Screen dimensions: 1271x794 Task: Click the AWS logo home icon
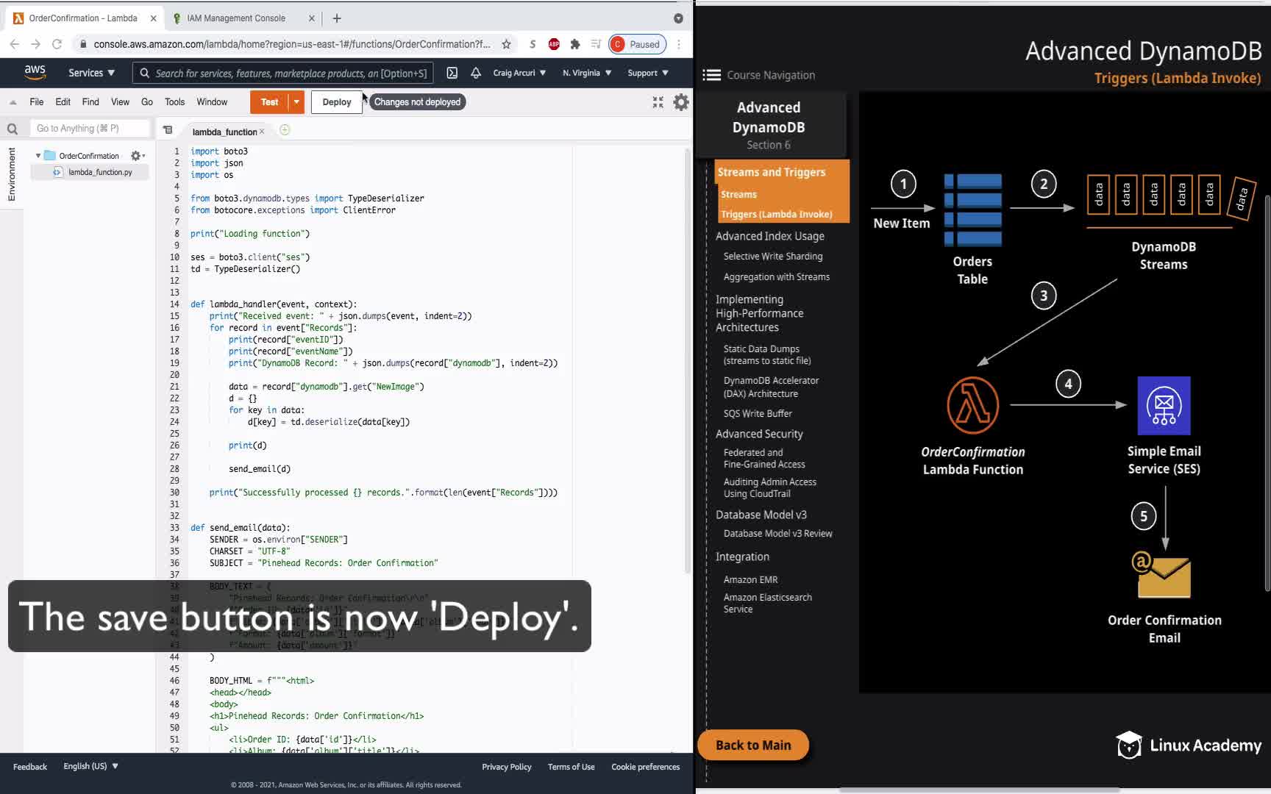35,72
